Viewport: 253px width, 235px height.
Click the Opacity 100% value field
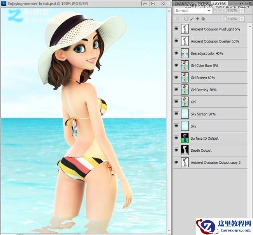(x=232, y=11)
